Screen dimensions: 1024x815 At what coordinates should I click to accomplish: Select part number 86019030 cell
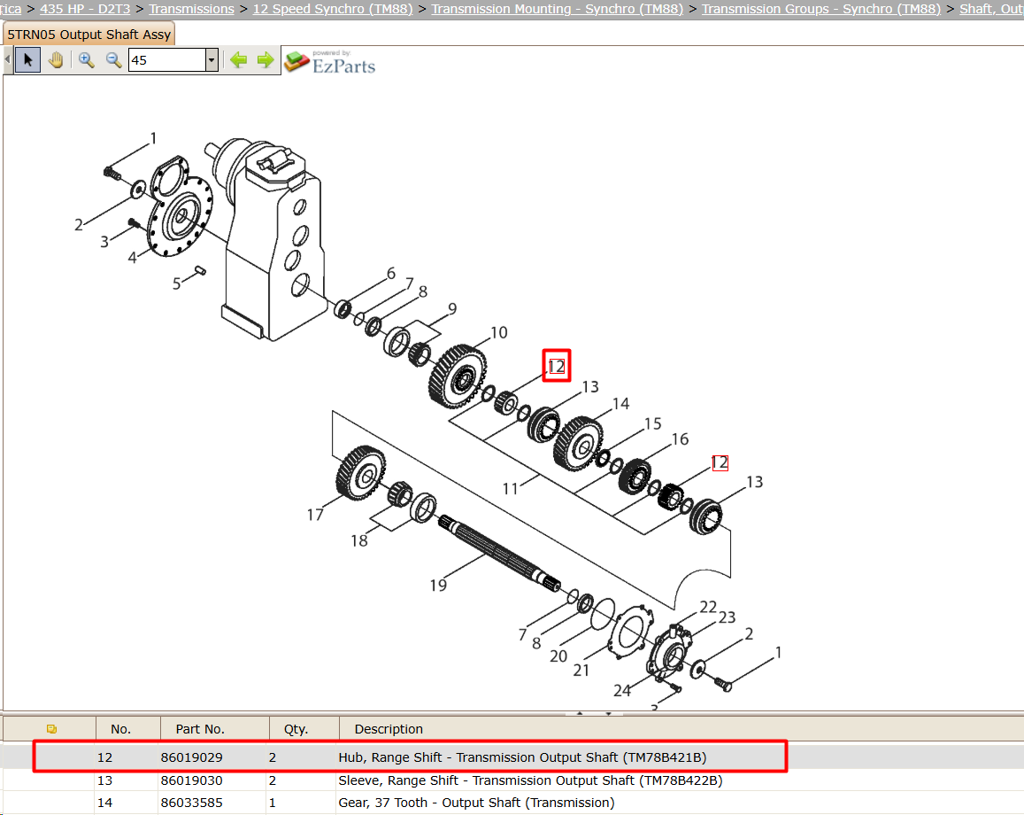click(191, 780)
